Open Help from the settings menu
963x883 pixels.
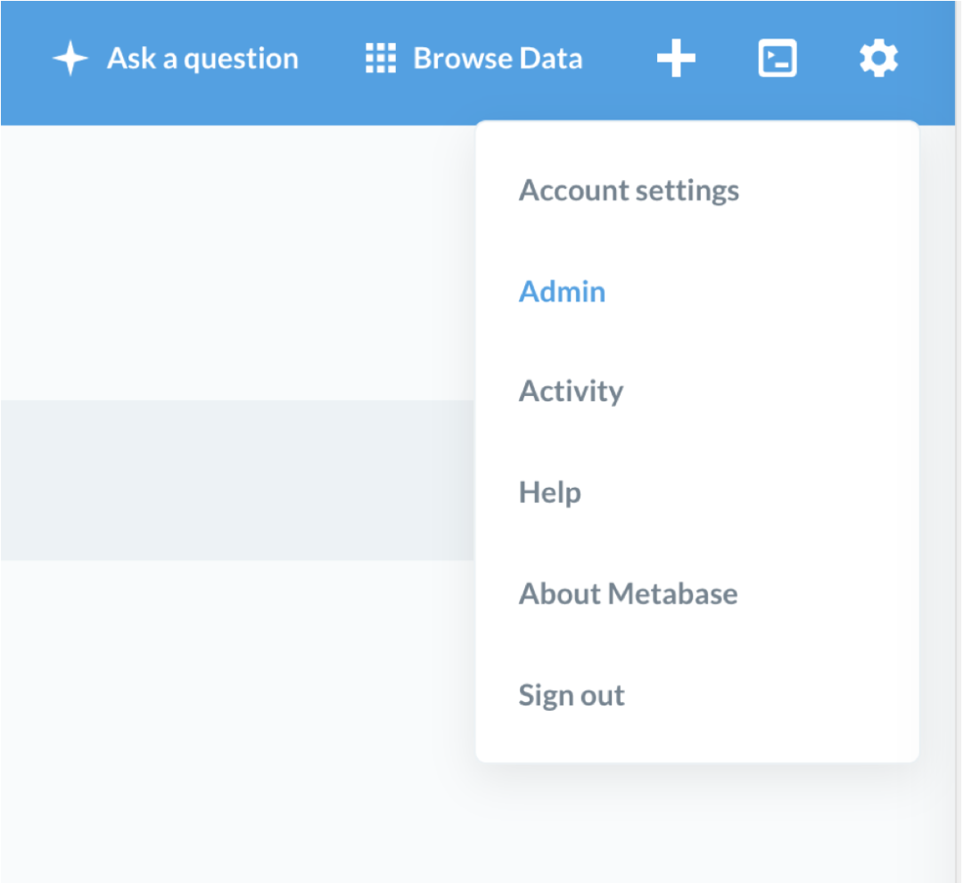tap(549, 492)
